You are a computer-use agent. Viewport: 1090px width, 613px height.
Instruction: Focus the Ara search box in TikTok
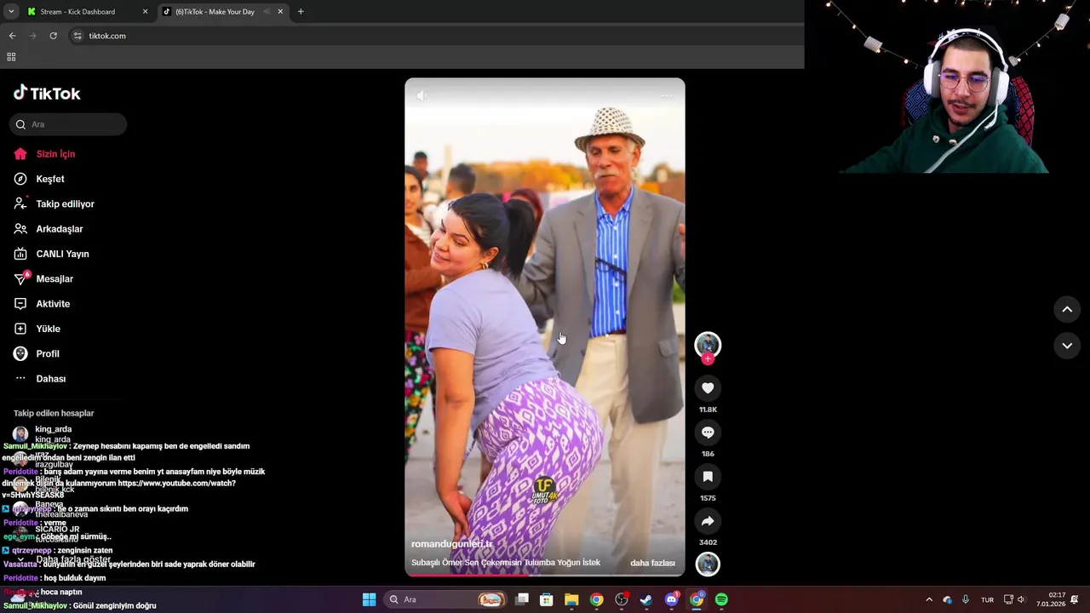click(x=68, y=124)
